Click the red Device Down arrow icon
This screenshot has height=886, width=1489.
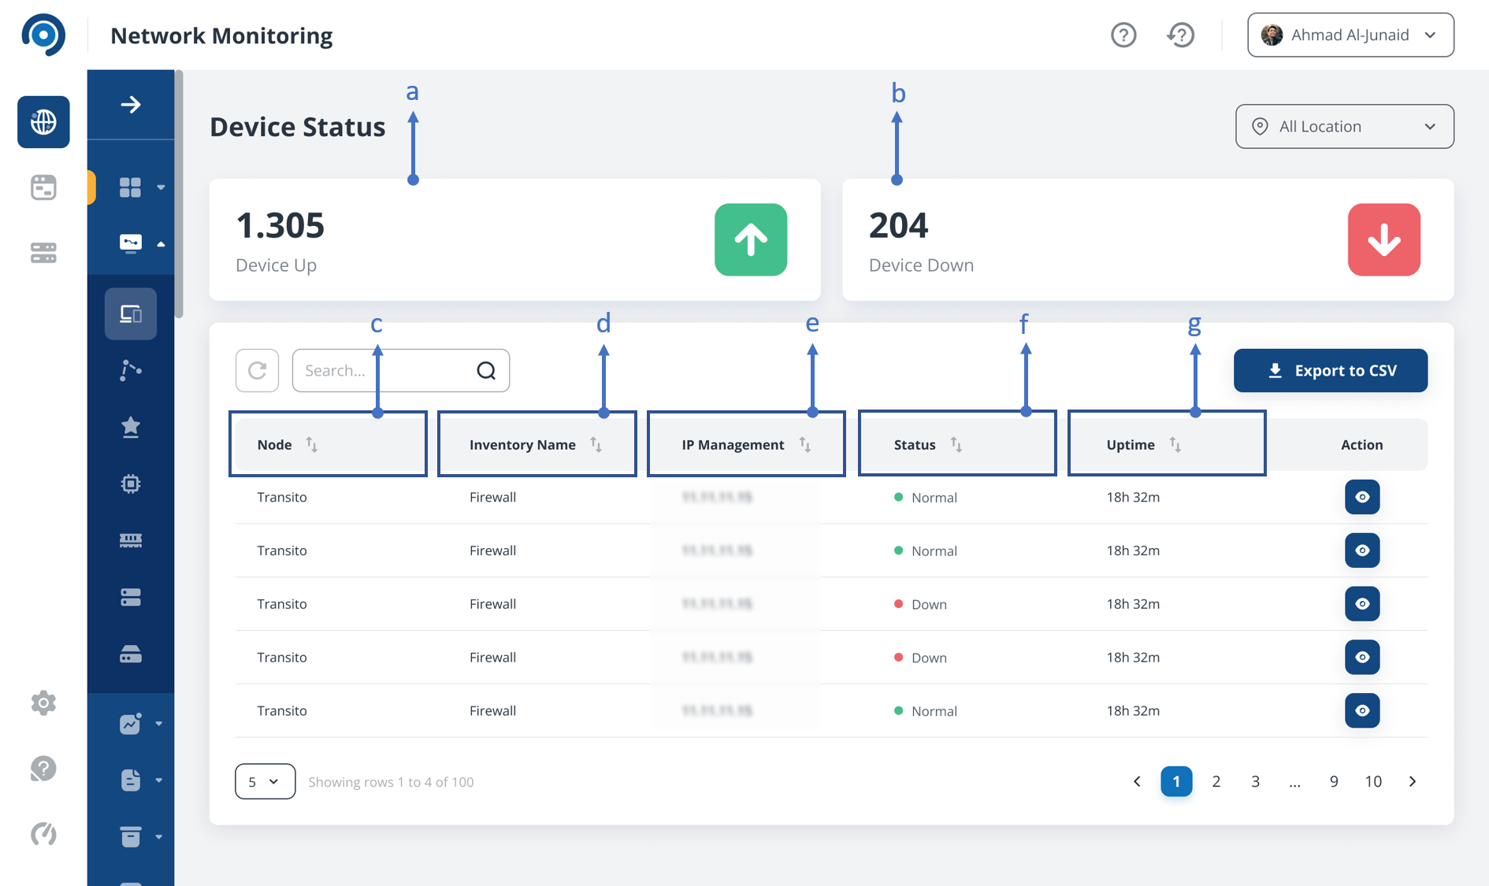coord(1383,239)
